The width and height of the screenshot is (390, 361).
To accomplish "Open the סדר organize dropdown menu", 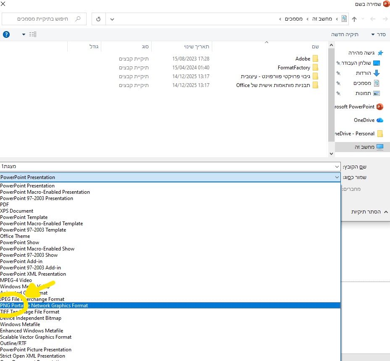I will (378, 34).
